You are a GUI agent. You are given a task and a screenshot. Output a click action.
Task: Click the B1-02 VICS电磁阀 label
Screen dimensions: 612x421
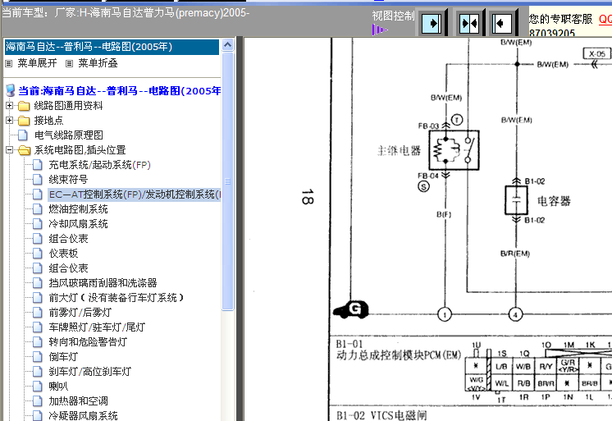[x=381, y=415]
